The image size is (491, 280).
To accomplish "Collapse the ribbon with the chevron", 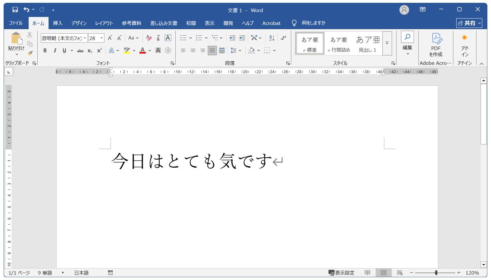I will click(x=482, y=63).
